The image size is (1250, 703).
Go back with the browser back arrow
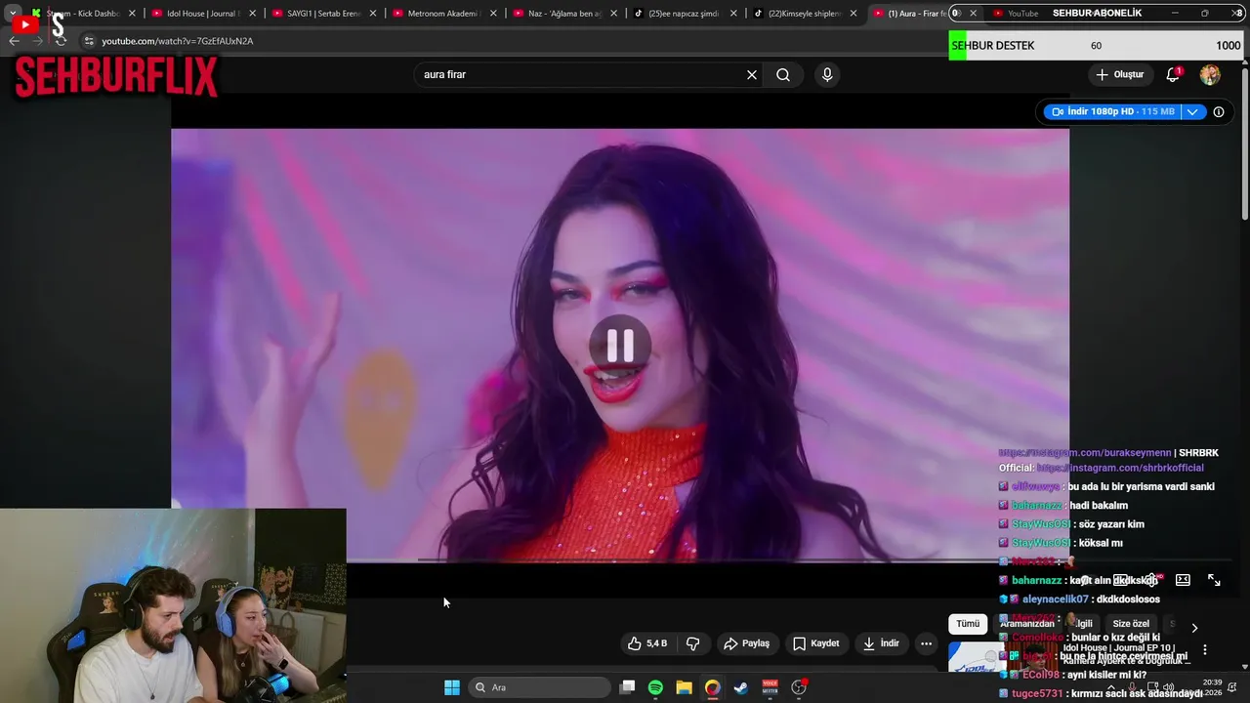click(x=14, y=41)
